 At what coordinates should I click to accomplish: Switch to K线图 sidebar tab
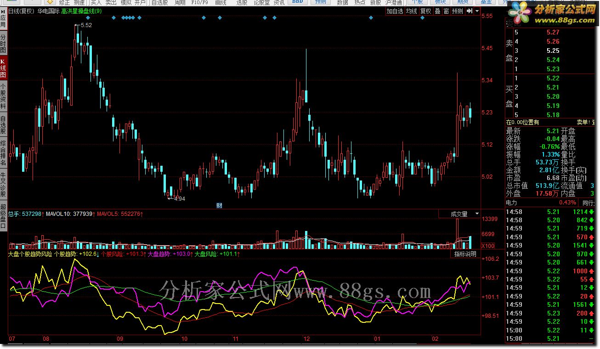tap(3, 68)
